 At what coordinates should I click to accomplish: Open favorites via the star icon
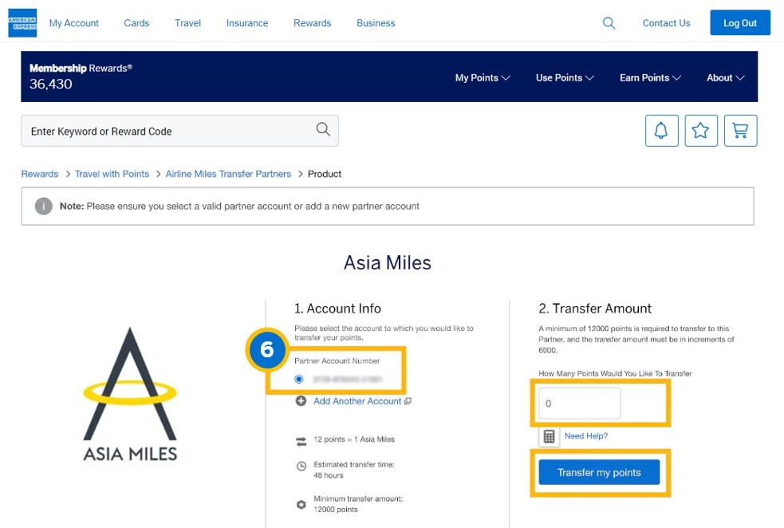[x=700, y=130]
